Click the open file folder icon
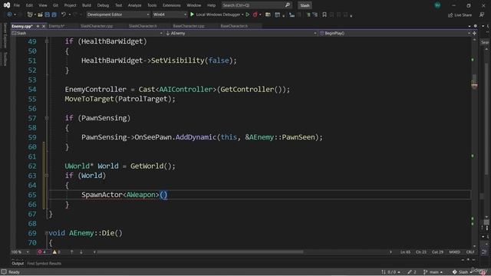 pyautogui.click(x=40, y=15)
